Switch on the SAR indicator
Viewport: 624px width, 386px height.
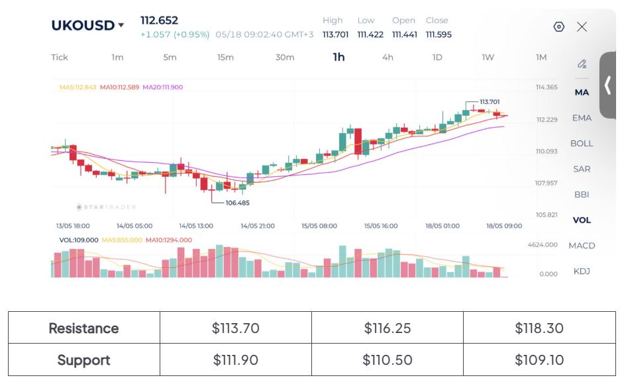pyautogui.click(x=582, y=169)
